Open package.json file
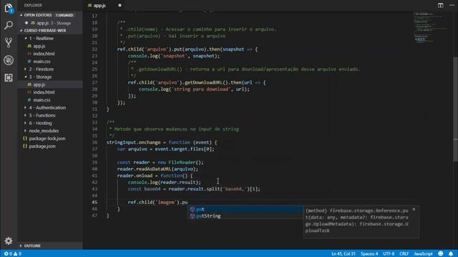 pyautogui.click(x=42, y=146)
